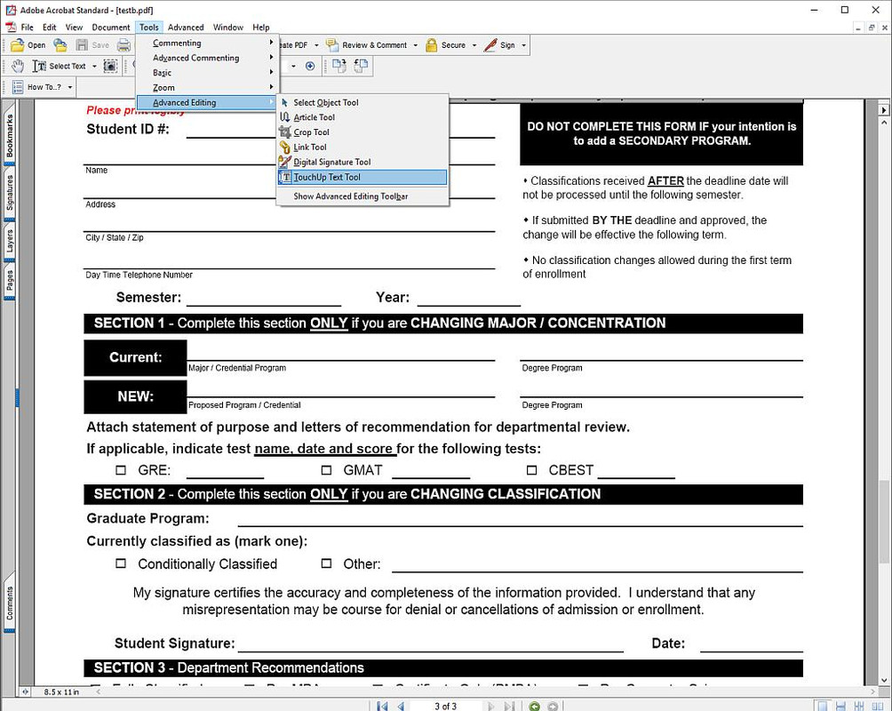This screenshot has height=711, width=892.
Task: Click the Secure padlock icon
Action: pos(432,45)
